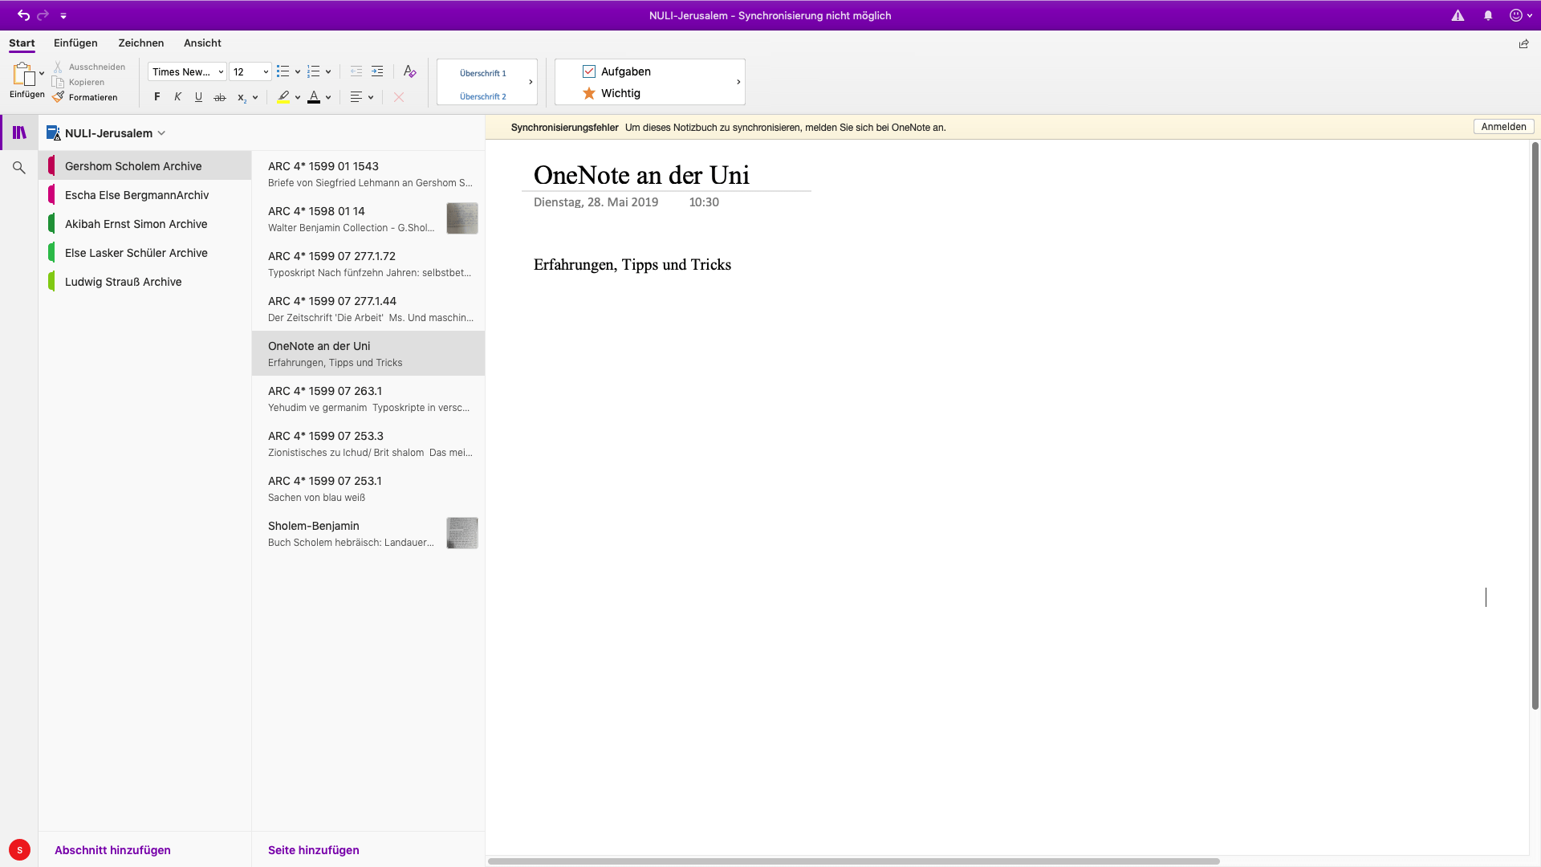Click the sync error warning icon
This screenshot has height=867, width=1541.
tap(1457, 15)
